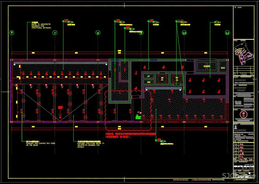The width and height of the screenshot is (259, 184).
Task: Select the PT-02 material tag
Action: (x=70, y=22)
